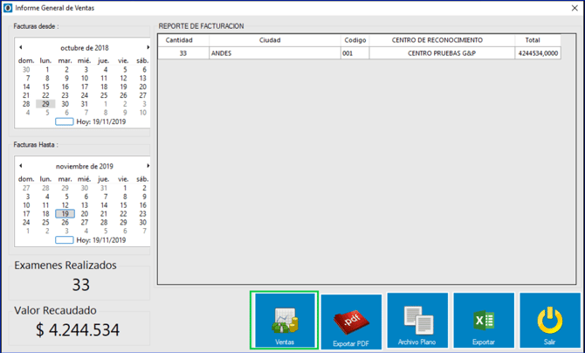Go to next month in Facturas desde calendar
The height and width of the screenshot is (353, 585).
click(x=148, y=47)
